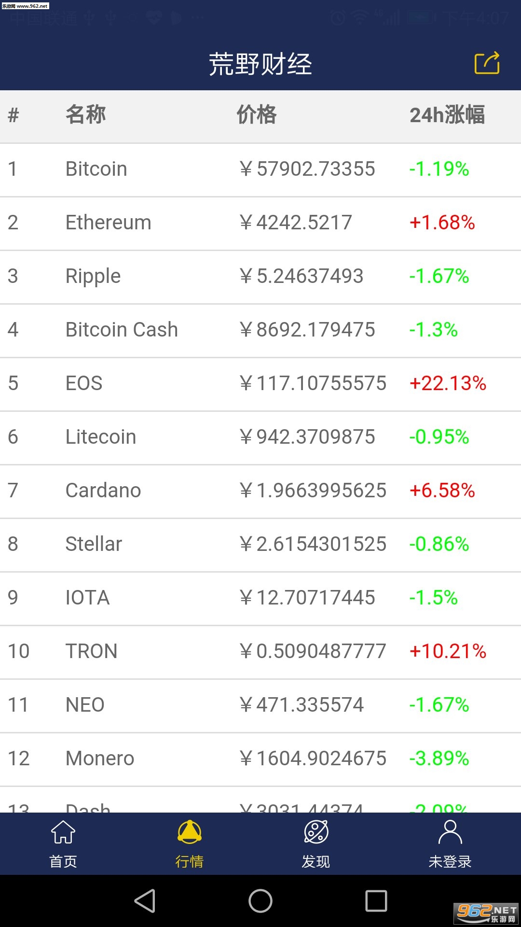Tap the Litecoin price ¥942.3709875
This screenshot has width=521, height=927.
pos(307,437)
